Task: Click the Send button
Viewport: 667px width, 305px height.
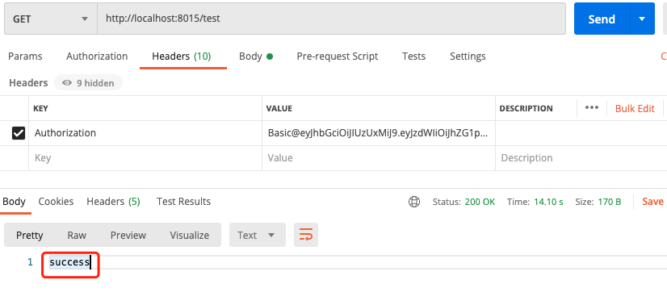Action: (x=602, y=19)
